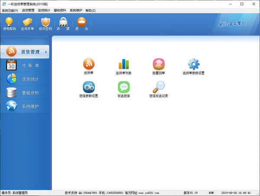Viewport: 260px width, 196px height.
Task: Open the 帮助(Z) menu
Action: 90,10
